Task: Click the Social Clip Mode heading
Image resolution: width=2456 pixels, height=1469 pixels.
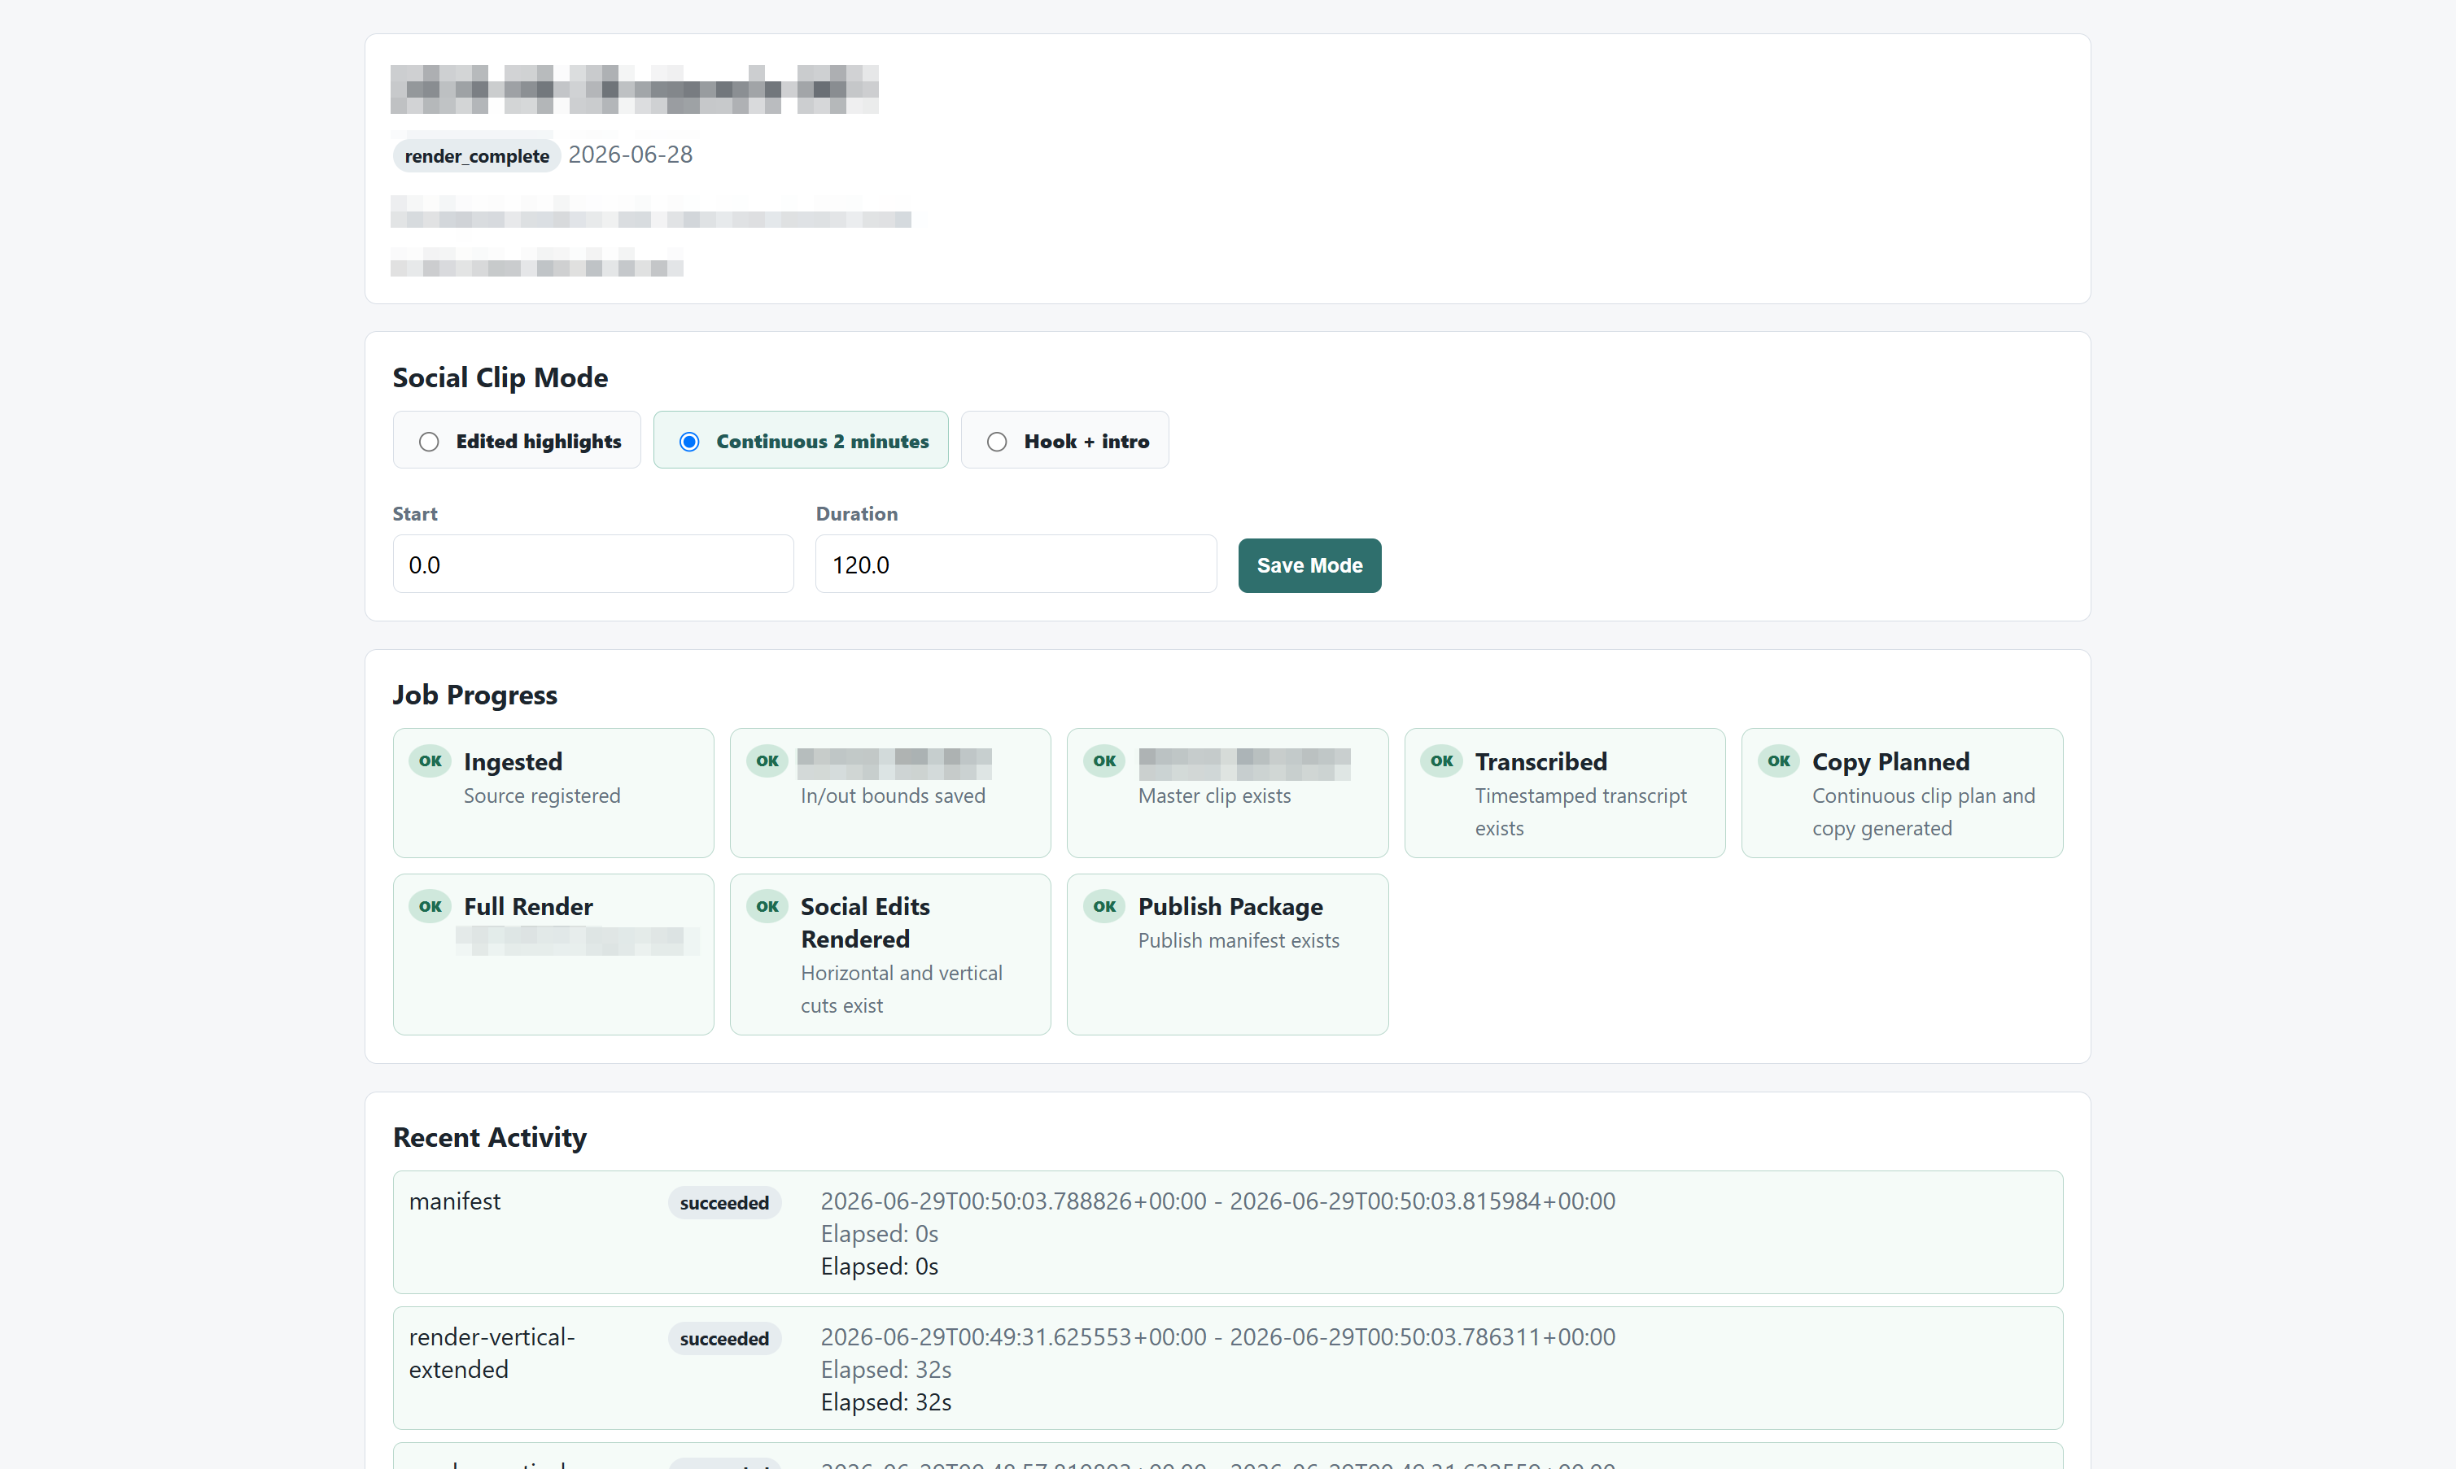Action: pos(500,377)
